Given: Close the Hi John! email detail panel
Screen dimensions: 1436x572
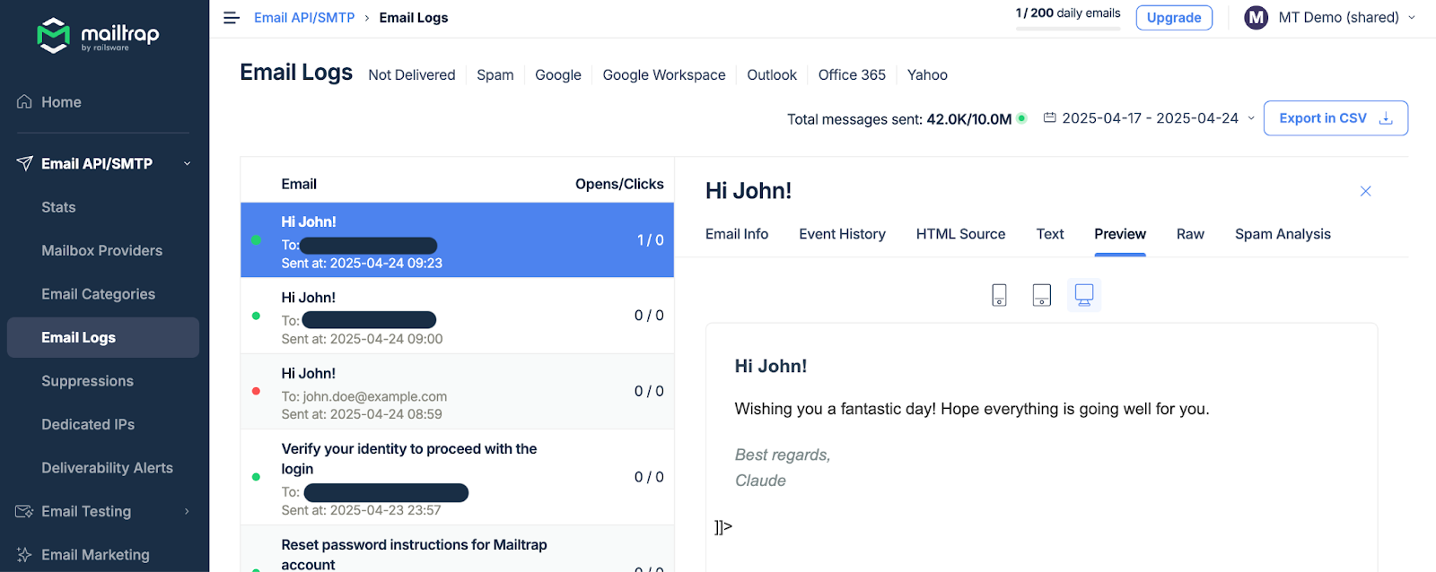Looking at the screenshot, I should coord(1365,191).
